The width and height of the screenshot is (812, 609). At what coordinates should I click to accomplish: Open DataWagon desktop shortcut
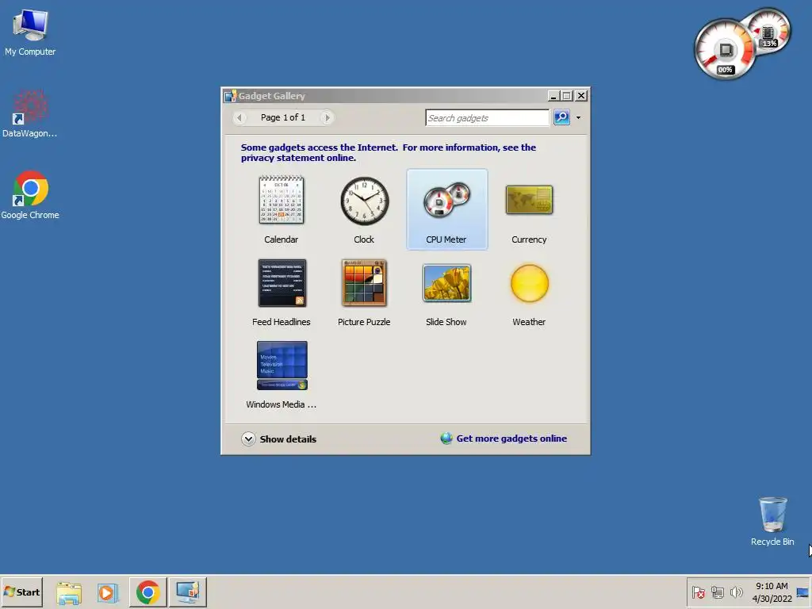pos(30,114)
